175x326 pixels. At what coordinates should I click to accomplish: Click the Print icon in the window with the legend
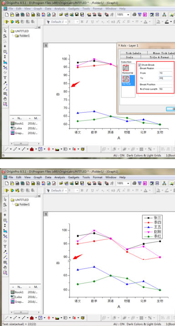[x=134, y=183]
